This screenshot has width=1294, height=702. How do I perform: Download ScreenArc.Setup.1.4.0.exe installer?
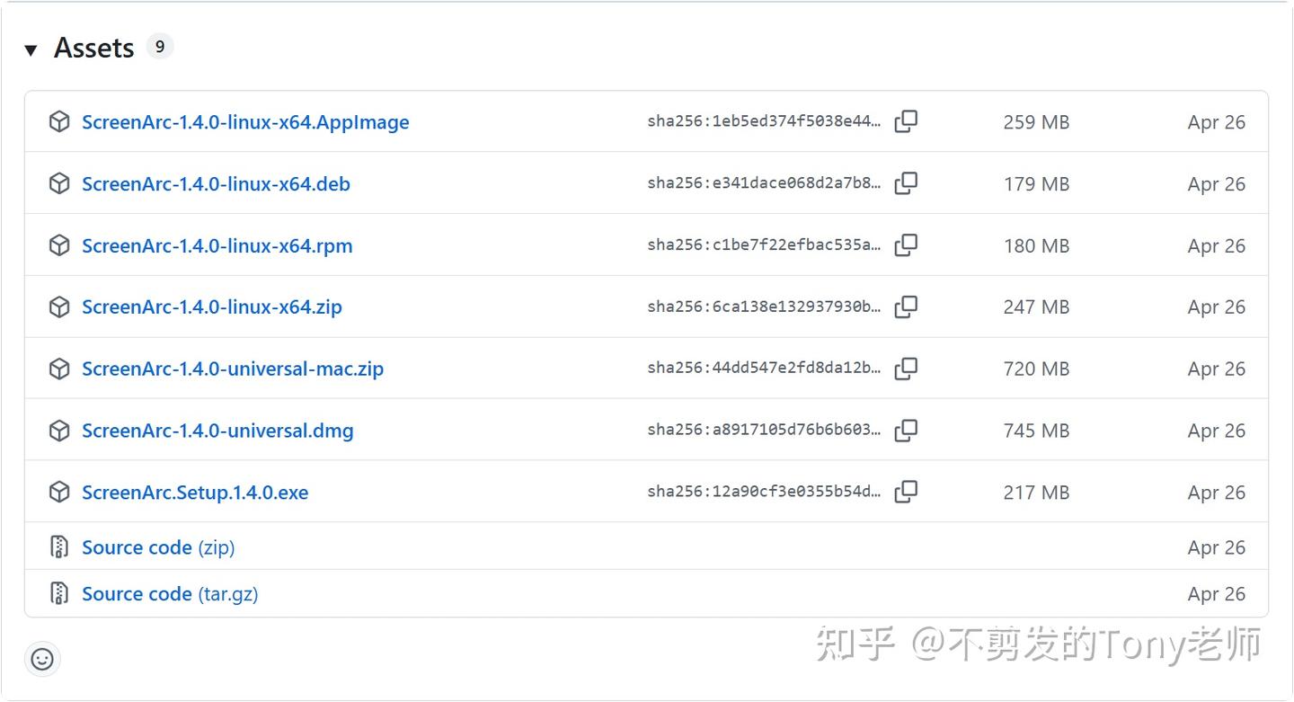195,493
